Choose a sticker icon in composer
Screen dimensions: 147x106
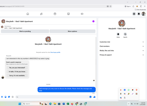coord(9,97)
